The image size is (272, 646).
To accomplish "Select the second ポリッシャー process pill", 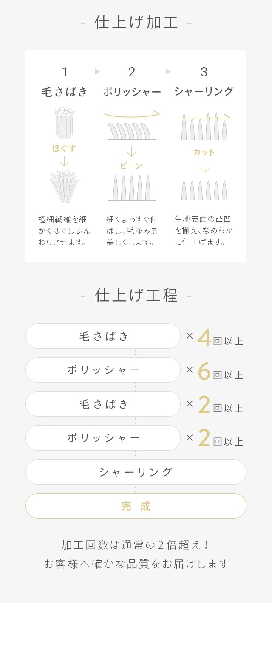I will (103, 438).
